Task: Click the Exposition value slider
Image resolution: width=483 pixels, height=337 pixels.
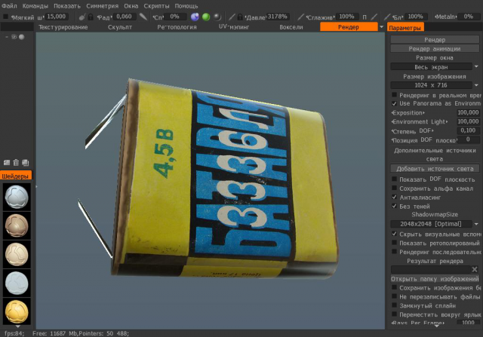Action: [x=468, y=112]
